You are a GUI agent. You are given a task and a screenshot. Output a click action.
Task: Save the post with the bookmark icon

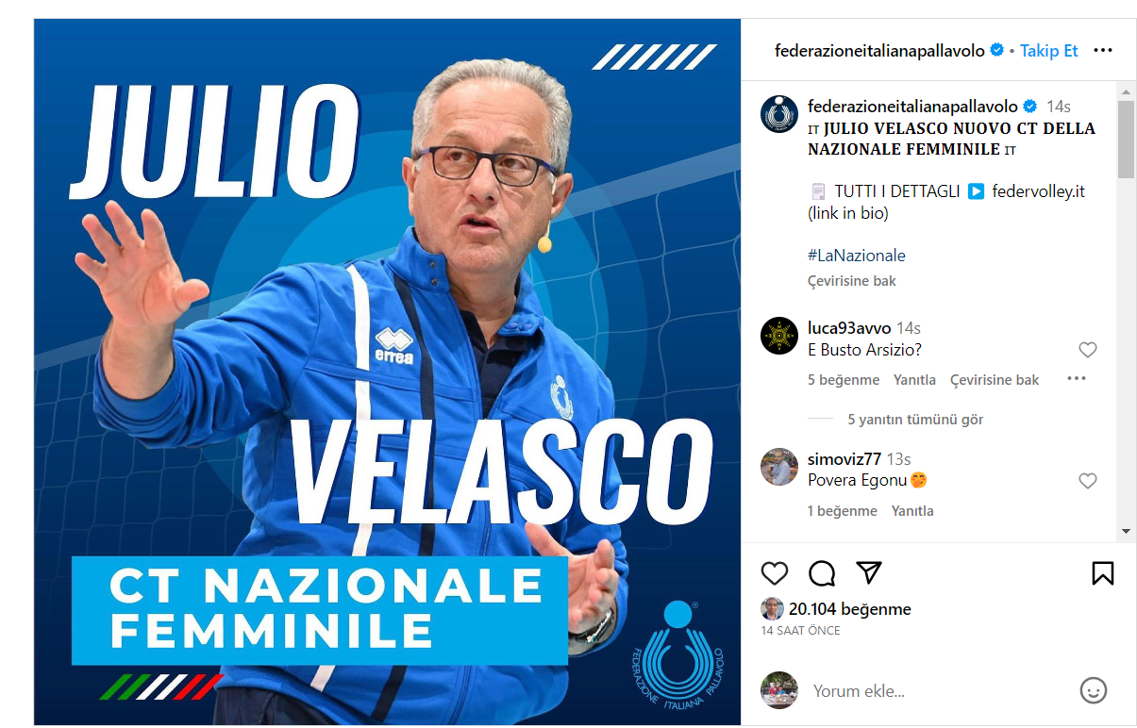coord(1103,573)
